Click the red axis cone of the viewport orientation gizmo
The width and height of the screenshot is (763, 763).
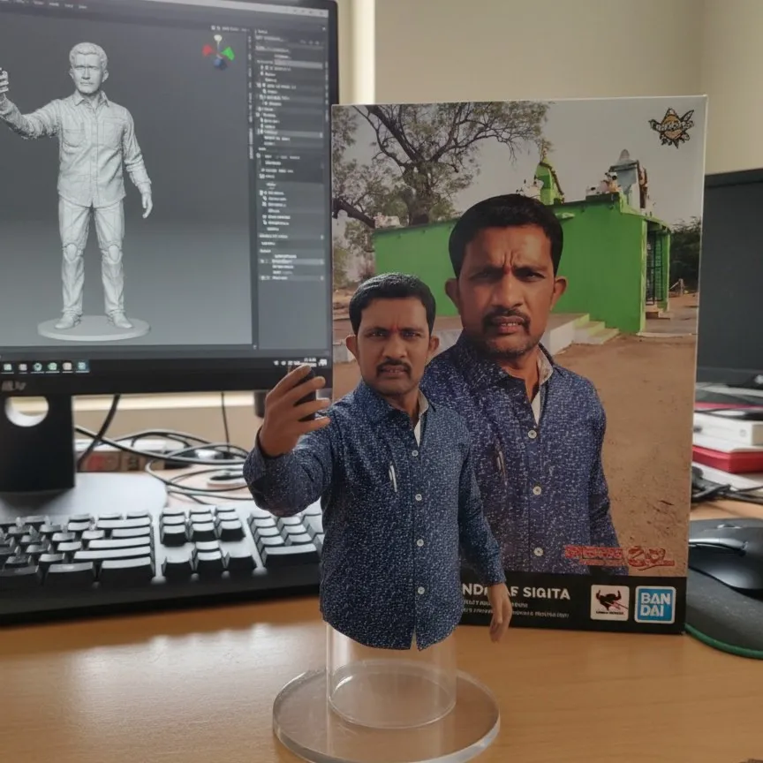pyautogui.click(x=208, y=50)
